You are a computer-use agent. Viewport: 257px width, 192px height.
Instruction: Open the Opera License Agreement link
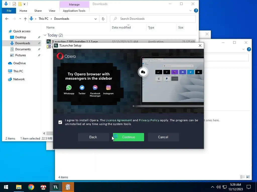pyautogui.click(x=119, y=120)
